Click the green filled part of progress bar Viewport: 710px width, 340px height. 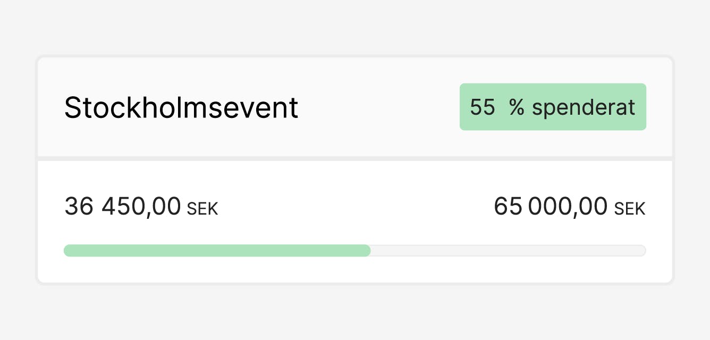coord(217,251)
